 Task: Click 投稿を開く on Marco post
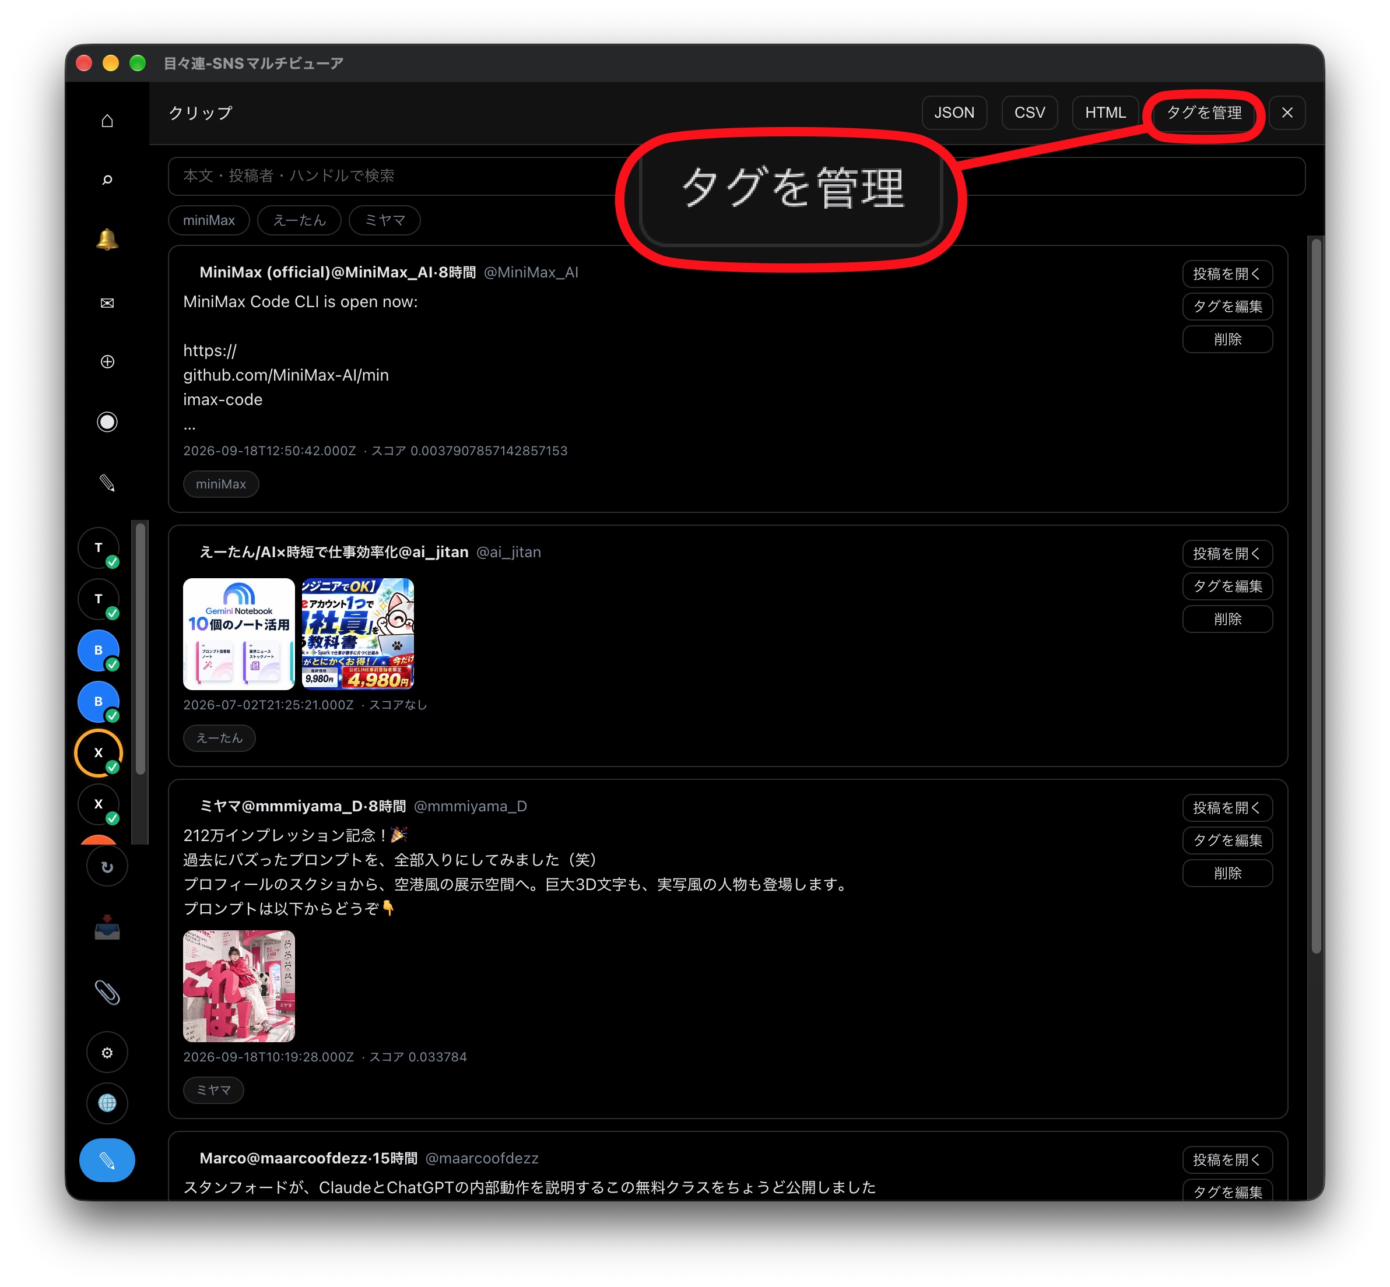(1227, 1159)
